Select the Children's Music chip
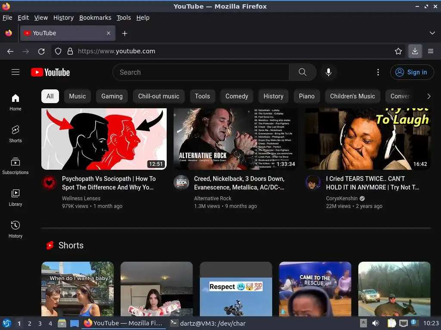 click(353, 96)
